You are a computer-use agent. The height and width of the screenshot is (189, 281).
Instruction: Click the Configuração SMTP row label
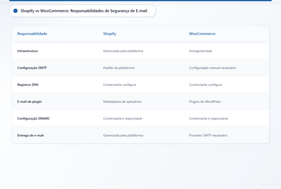32,68
